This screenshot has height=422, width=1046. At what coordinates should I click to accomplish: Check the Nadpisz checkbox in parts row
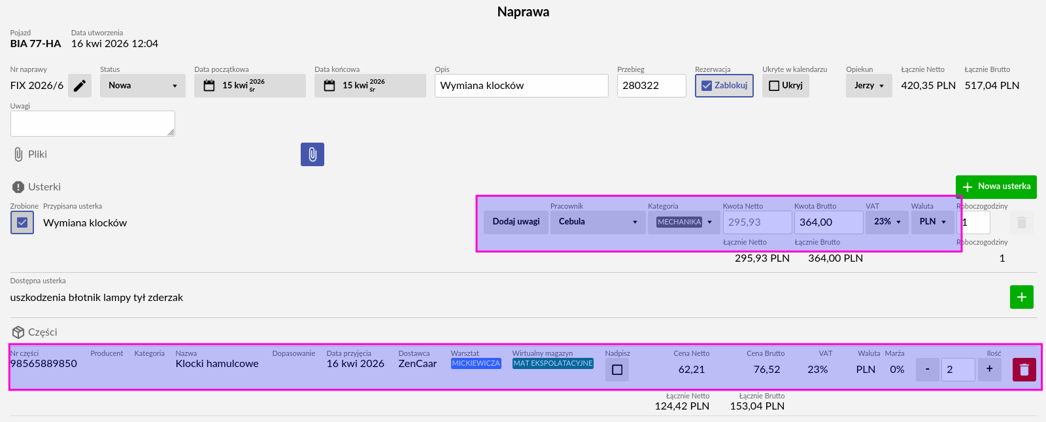617,370
